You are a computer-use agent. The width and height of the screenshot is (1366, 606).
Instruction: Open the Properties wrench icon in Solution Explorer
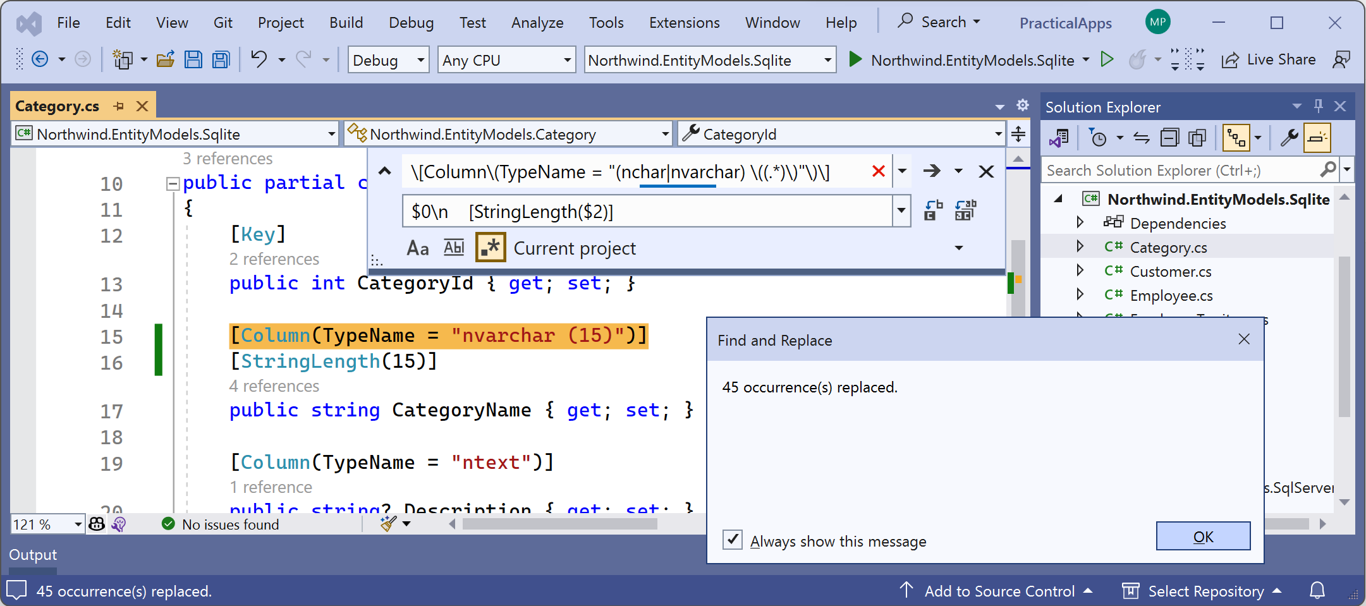click(x=1289, y=137)
